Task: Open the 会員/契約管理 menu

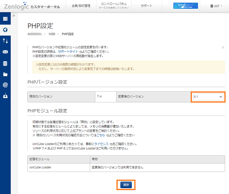Action: click(x=81, y=6)
